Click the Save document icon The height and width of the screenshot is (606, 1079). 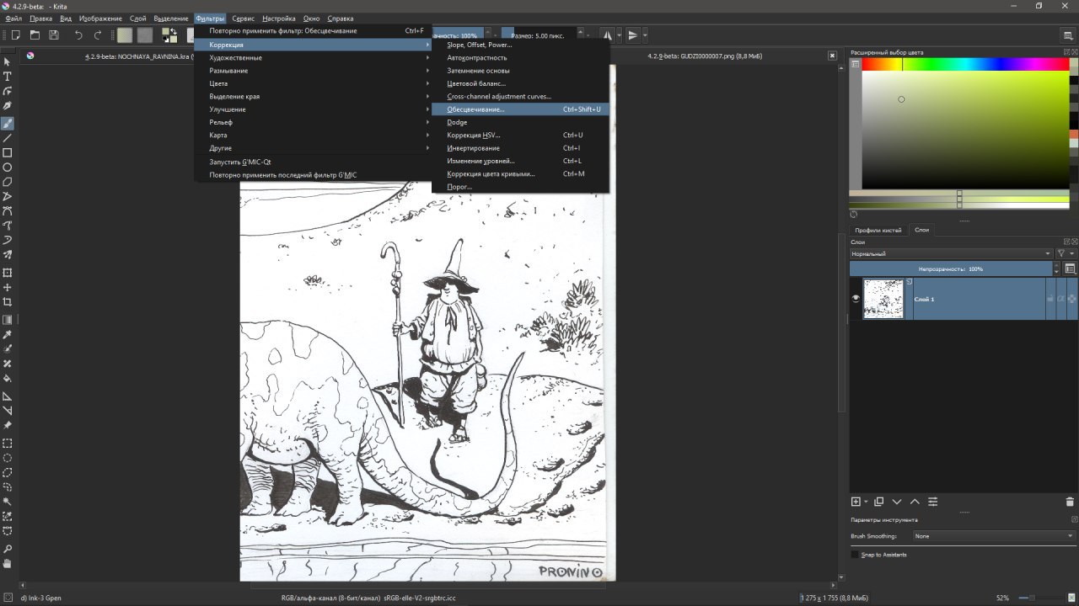(54, 35)
